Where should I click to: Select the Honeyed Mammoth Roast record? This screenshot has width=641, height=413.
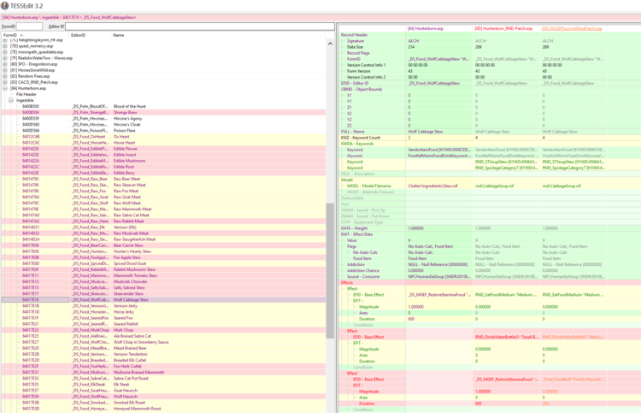[x=163, y=409]
